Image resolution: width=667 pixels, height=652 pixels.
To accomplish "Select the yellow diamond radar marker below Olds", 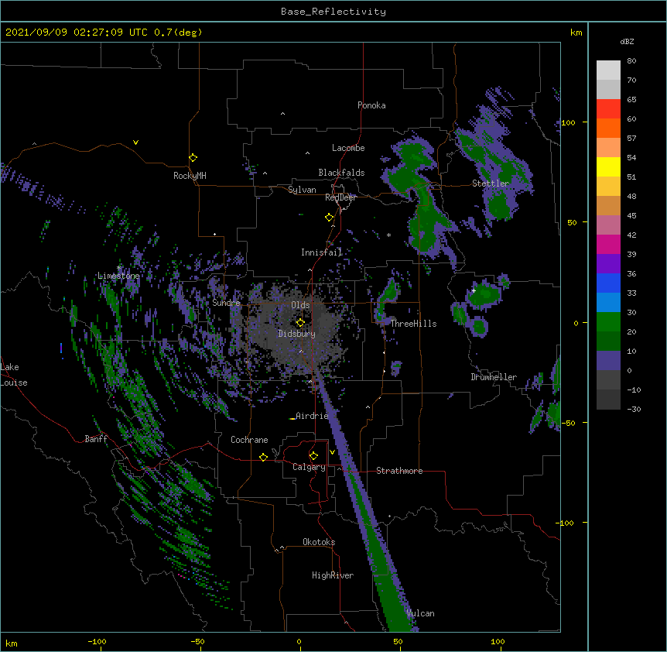I will [x=300, y=322].
